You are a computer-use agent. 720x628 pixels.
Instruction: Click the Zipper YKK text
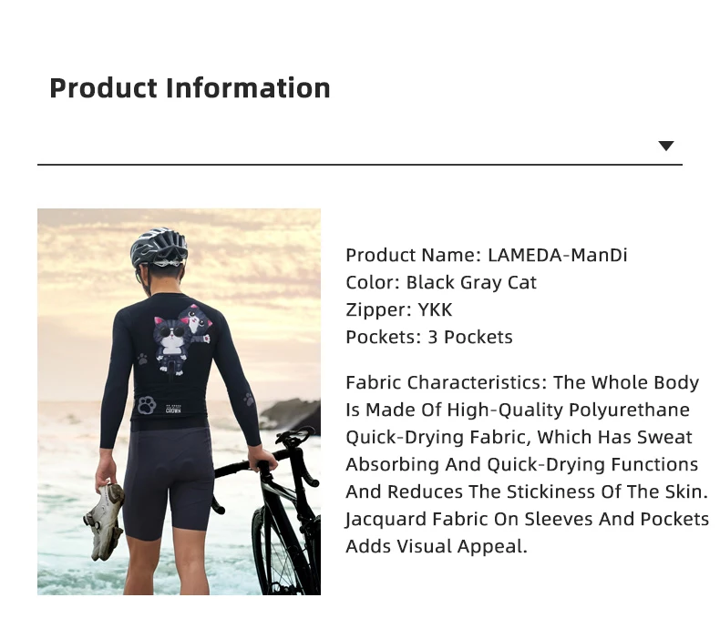point(399,309)
